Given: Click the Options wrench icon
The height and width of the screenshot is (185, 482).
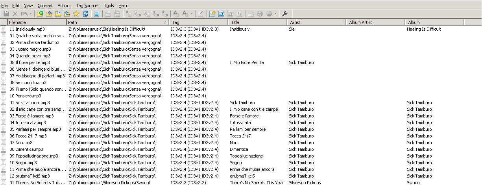Looking at the screenshot, I should click(284, 14).
